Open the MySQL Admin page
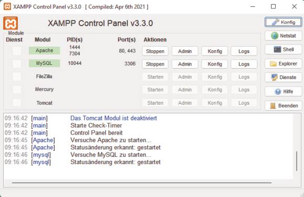 click(185, 64)
